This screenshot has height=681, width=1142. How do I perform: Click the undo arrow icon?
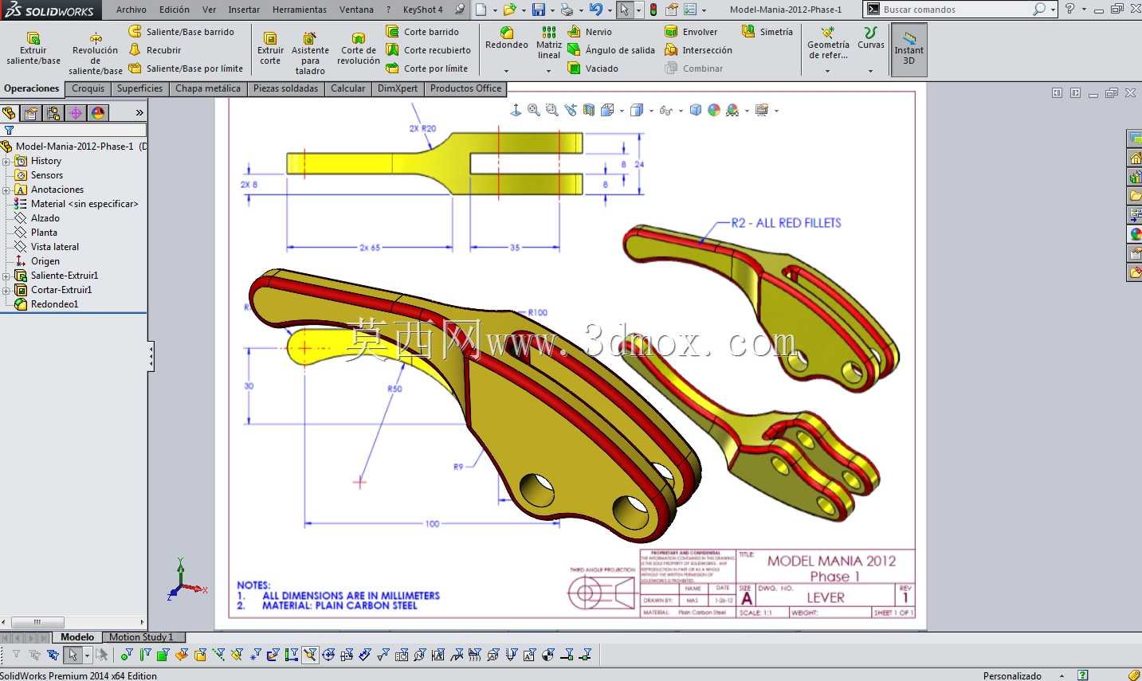595,10
